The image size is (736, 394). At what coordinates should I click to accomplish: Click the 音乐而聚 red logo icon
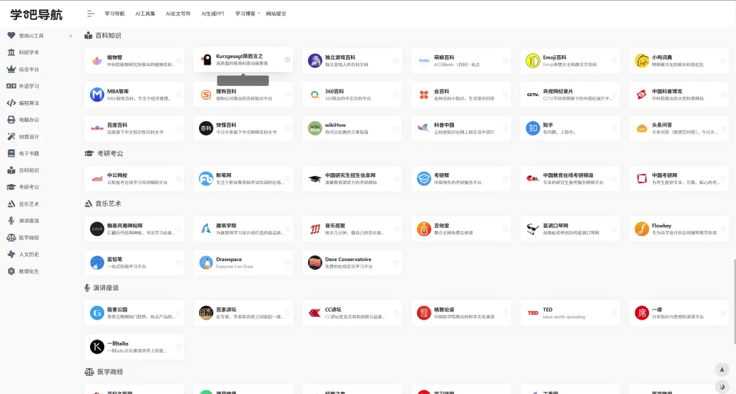315,229
